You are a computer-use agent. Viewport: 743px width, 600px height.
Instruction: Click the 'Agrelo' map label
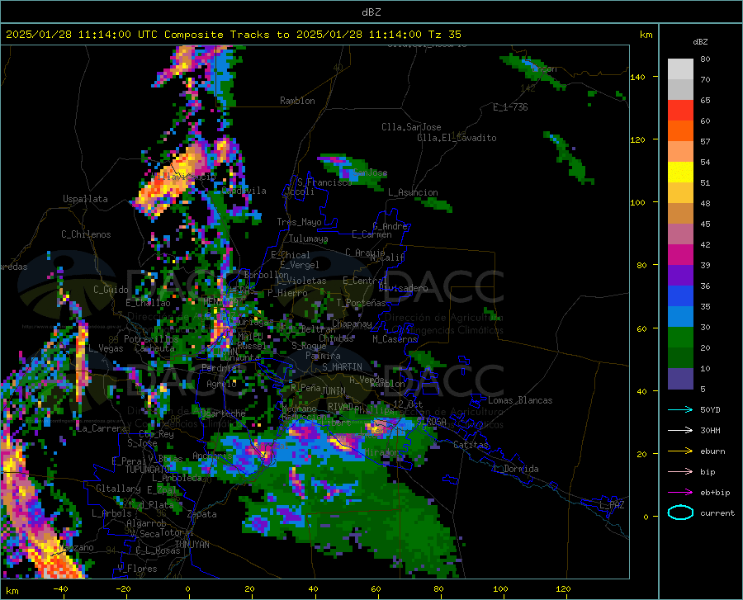coord(221,384)
